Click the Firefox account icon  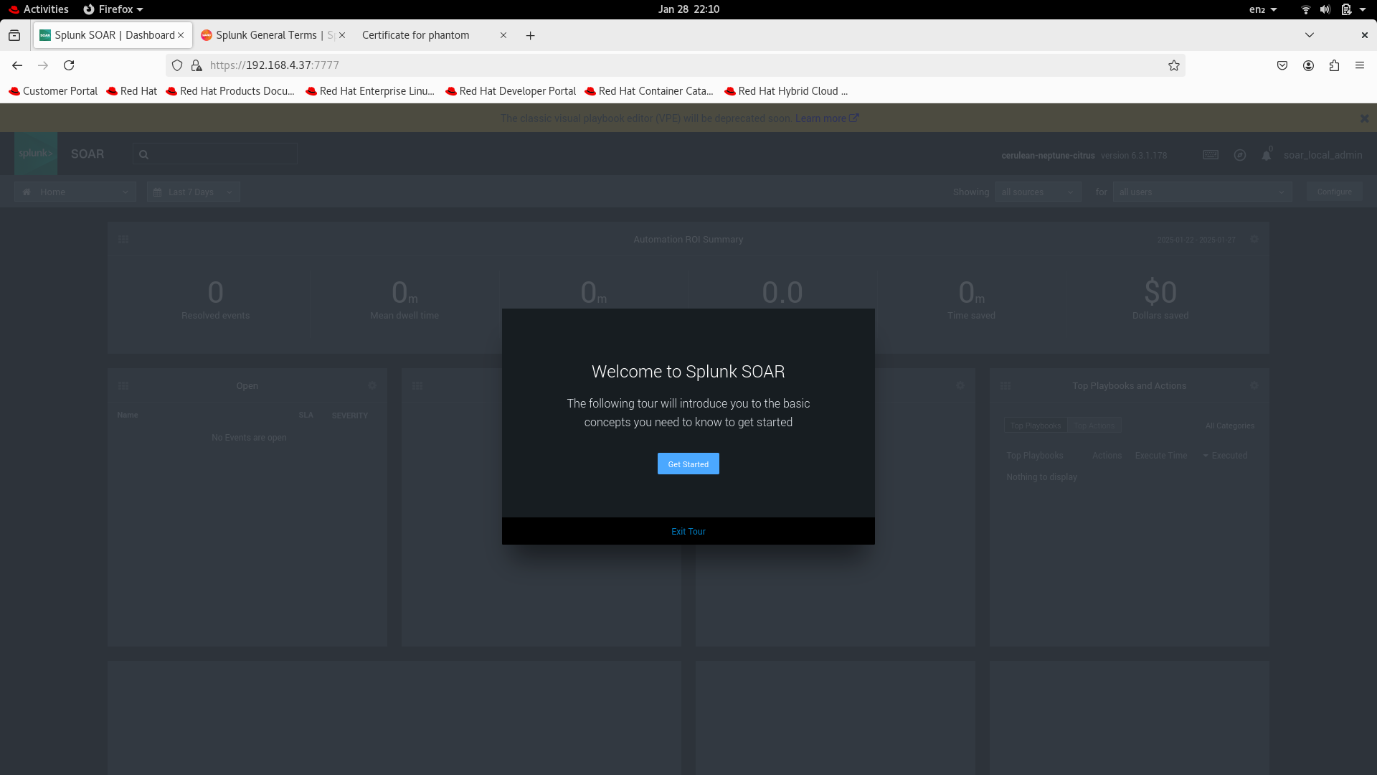pyautogui.click(x=1308, y=65)
